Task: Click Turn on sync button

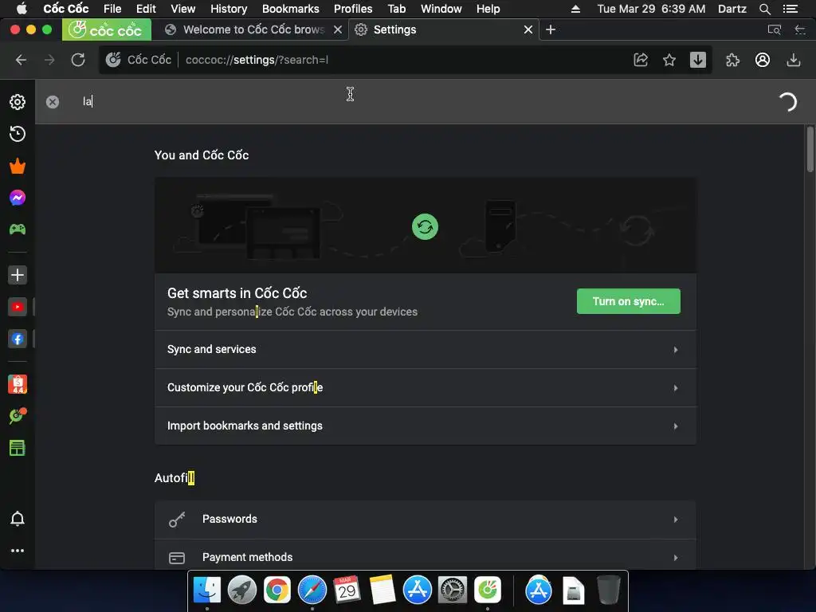Action: point(628,301)
